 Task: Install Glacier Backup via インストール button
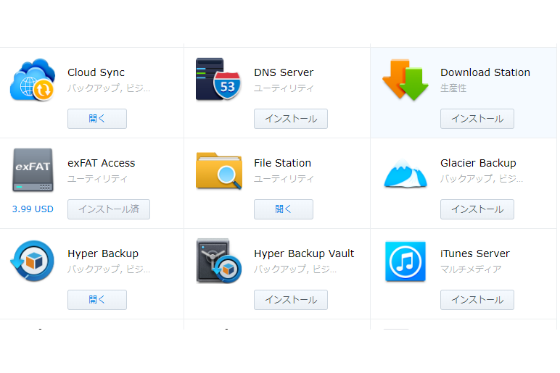[x=477, y=209]
